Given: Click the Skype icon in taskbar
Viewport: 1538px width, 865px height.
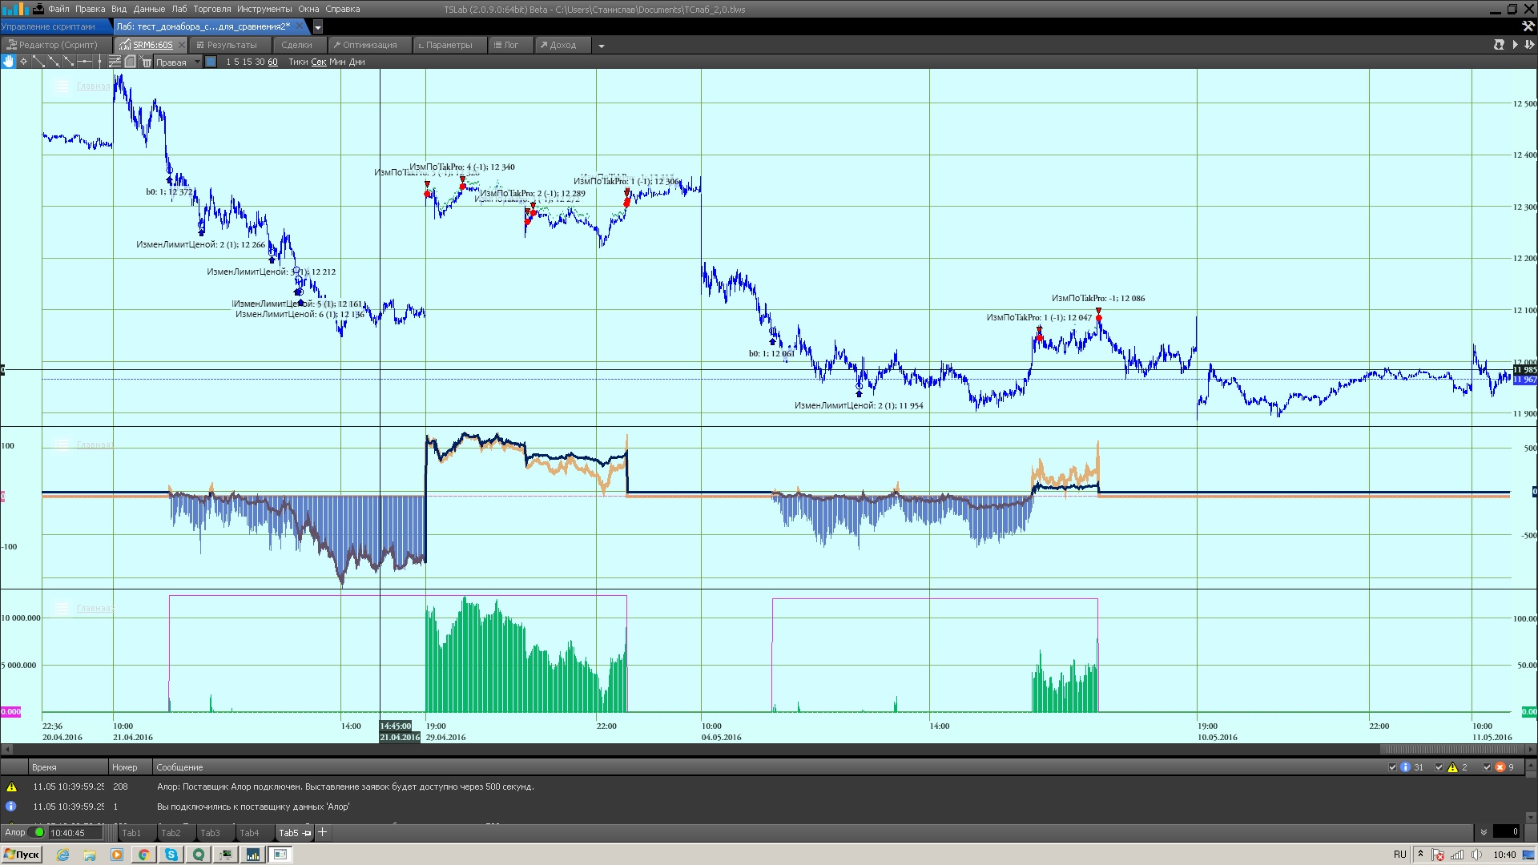Looking at the screenshot, I should point(171,855).
